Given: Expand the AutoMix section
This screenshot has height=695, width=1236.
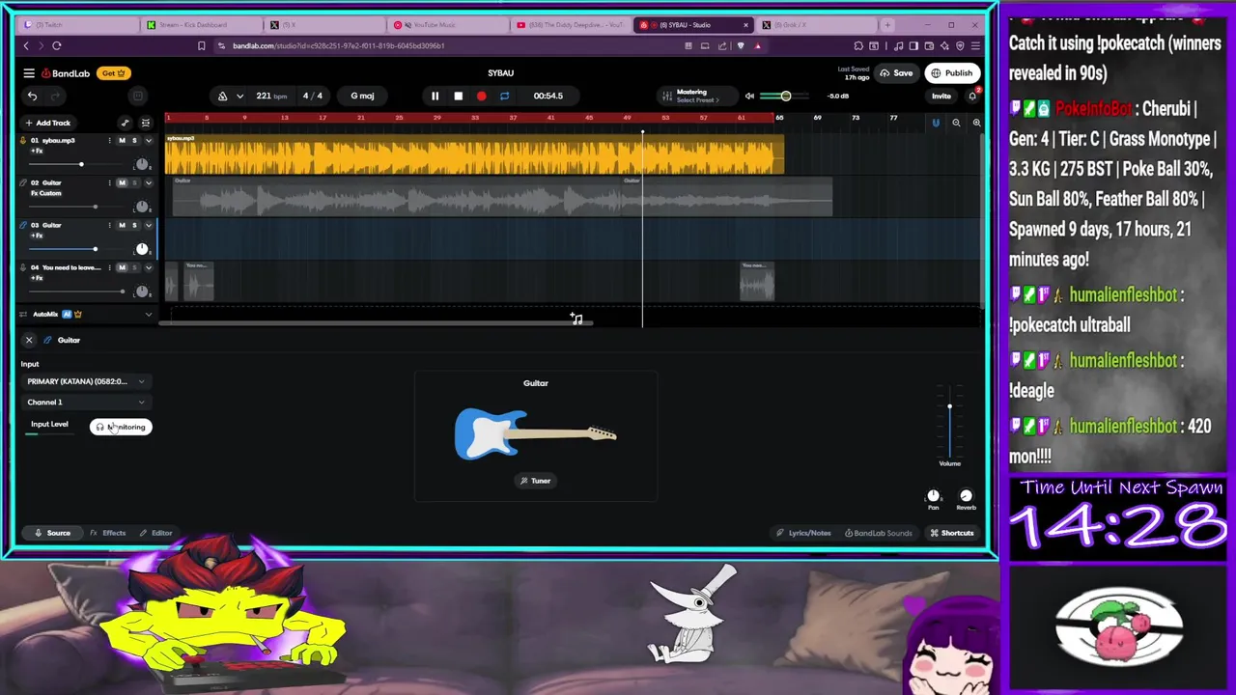Looking at the screenshot, I should point(148,315).
